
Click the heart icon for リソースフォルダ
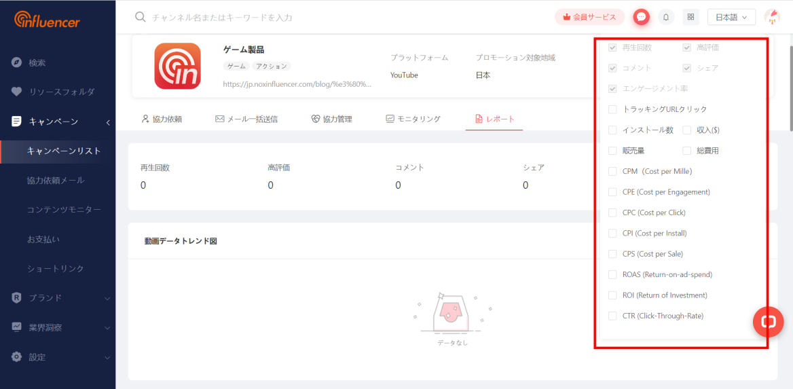17,92
